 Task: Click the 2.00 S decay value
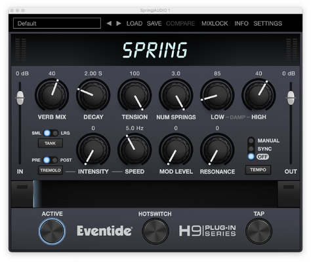93,73
